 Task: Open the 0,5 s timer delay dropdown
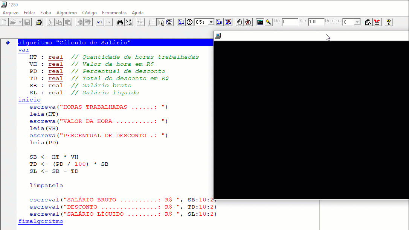pyautogui.click(x=211, y=22)
